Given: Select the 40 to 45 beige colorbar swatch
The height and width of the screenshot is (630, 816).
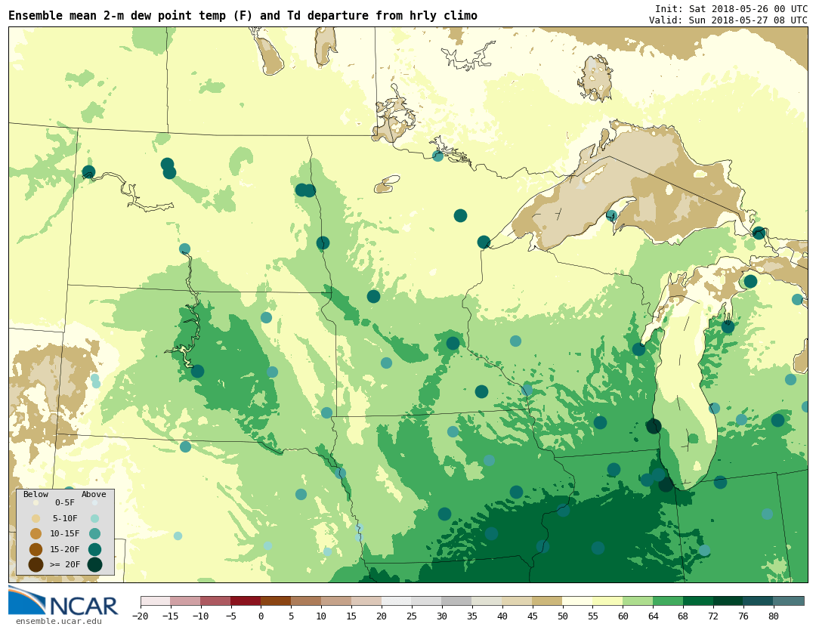Looking at the screenshot, I should 518,601.
